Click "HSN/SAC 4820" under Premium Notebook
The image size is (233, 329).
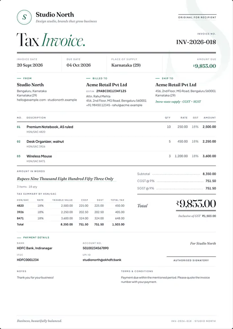(36, 132)
